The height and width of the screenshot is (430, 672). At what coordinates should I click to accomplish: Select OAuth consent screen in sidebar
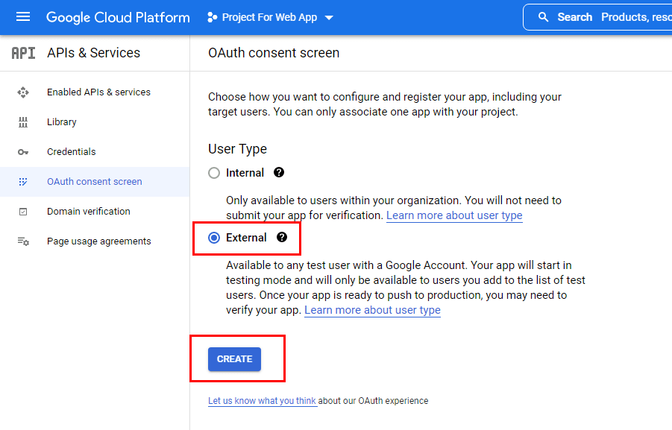click(x=95, y=182)
